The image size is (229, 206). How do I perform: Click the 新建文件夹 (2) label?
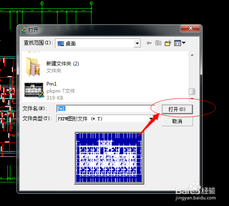click(63, 64)
